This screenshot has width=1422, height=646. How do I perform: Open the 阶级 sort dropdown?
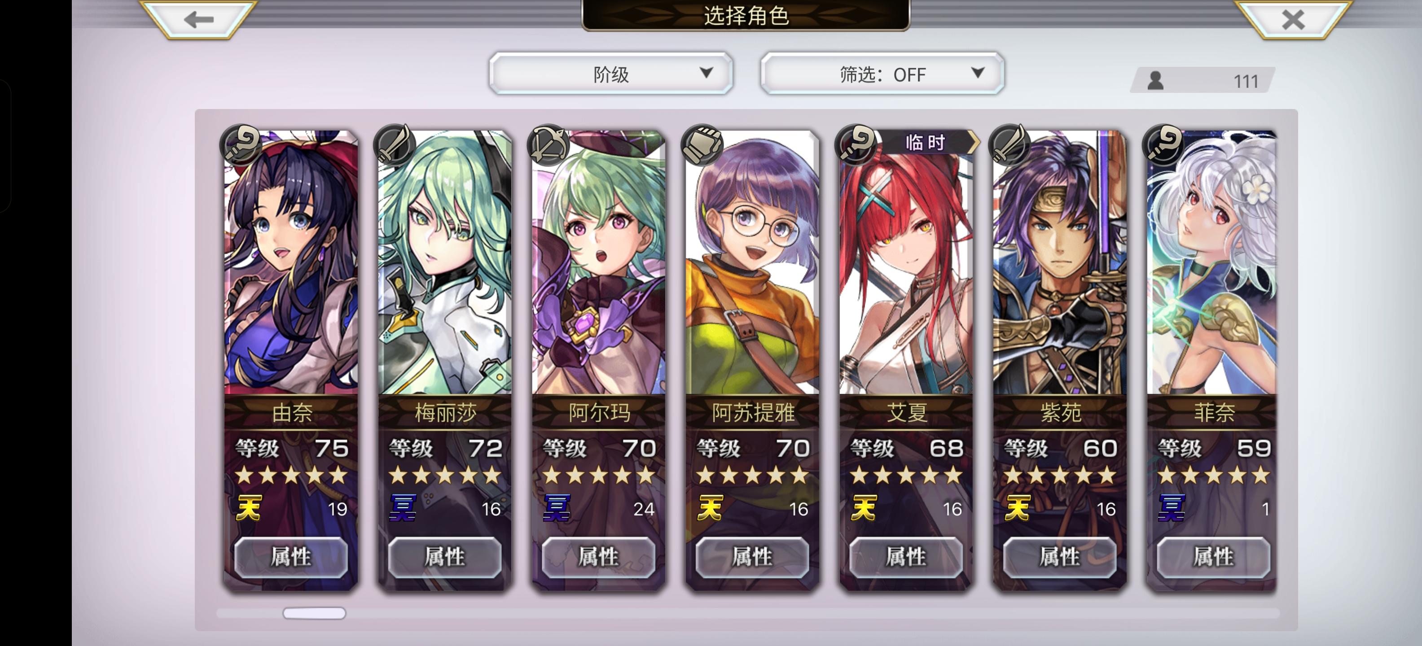point(611,74)
